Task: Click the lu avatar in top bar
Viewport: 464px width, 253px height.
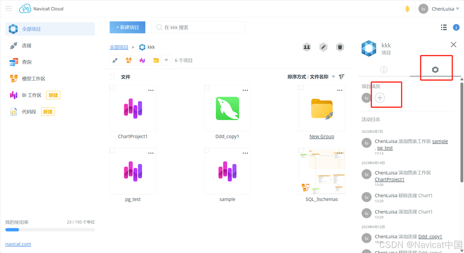Action: coord(423,9)
